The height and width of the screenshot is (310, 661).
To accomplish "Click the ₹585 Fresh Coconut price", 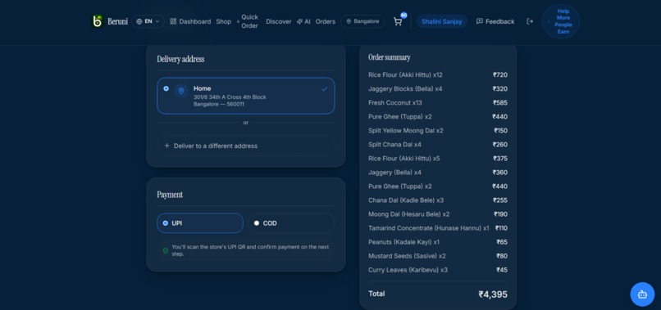I will (x=500, y=102).
